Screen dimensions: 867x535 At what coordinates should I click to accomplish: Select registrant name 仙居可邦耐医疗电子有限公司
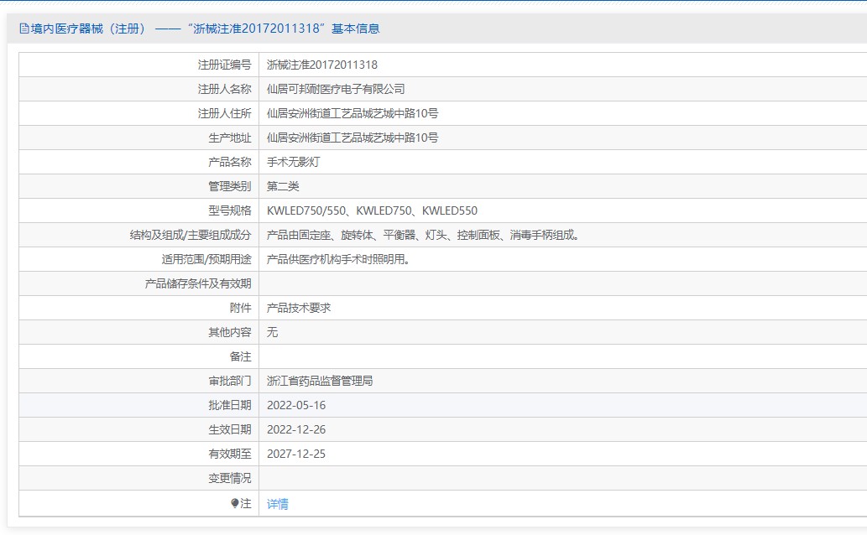click(x=336, y=89)
